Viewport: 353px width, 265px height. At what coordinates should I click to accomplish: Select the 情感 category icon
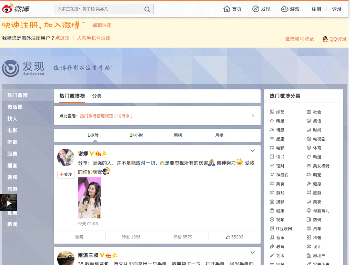pyautogui.click(x=272, y=130)
